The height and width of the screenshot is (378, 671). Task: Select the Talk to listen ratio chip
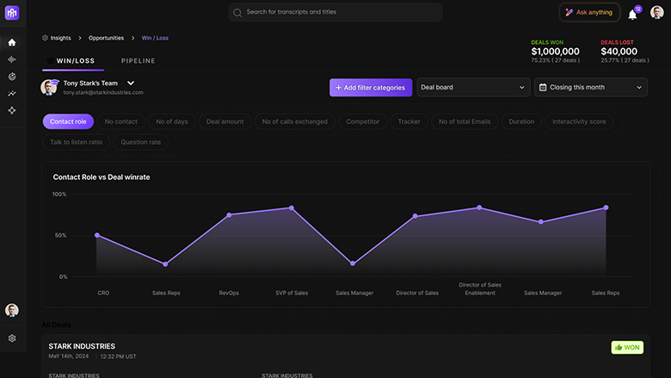pos(77,142)
